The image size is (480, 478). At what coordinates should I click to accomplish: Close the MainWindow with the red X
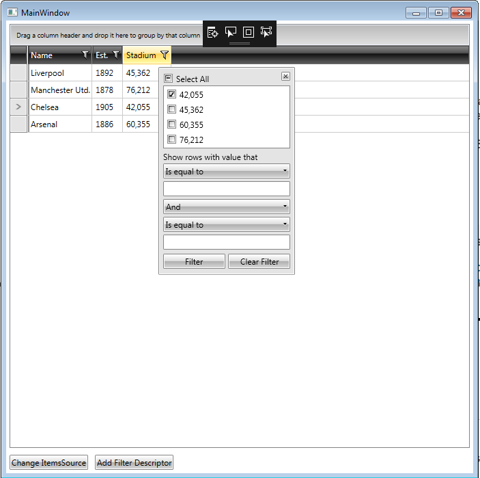tap(461, 13)
